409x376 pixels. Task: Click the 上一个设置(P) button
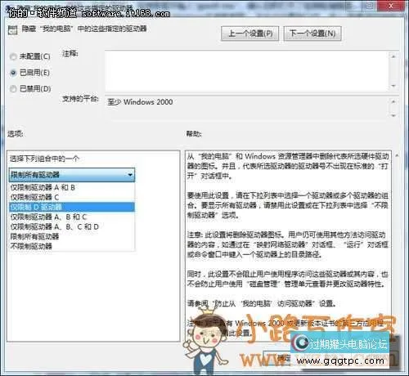click(x=249, y=34)
